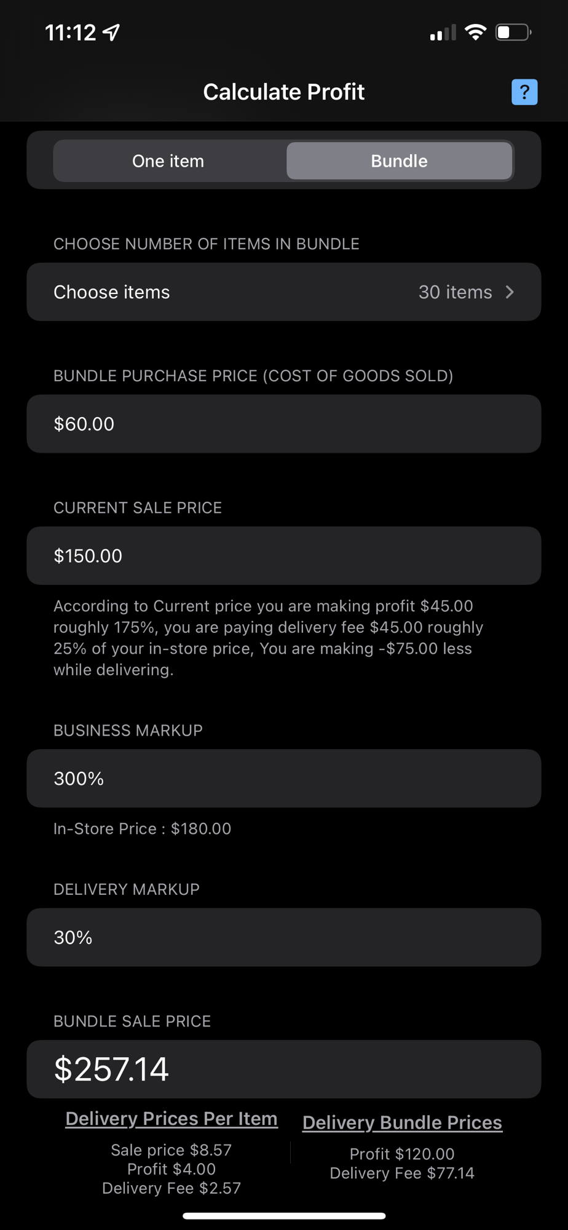Tap the location arrow in status bar
Viewport: 568px width, 1230px height.
click(x=111, y=33)
